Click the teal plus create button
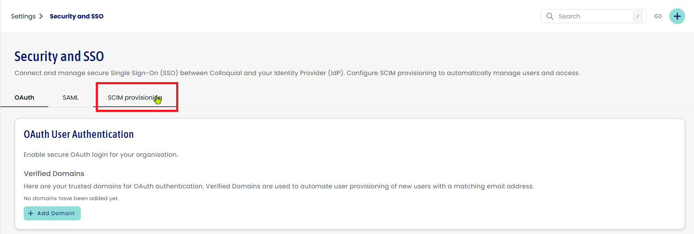 pyautogui.click(x=677, y=16)
